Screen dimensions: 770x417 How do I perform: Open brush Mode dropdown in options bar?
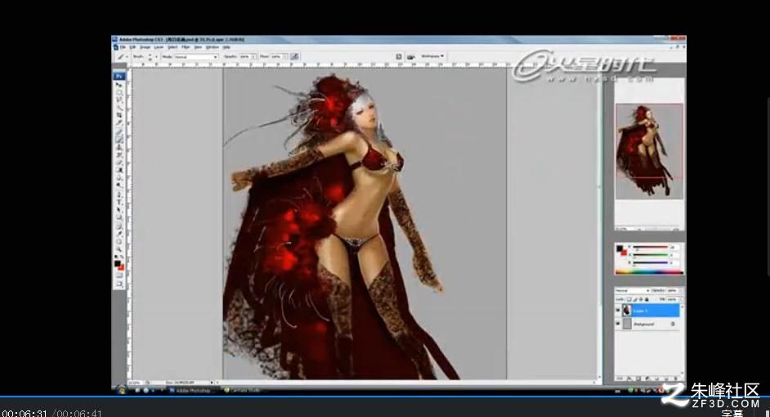[x=196, y=56]
